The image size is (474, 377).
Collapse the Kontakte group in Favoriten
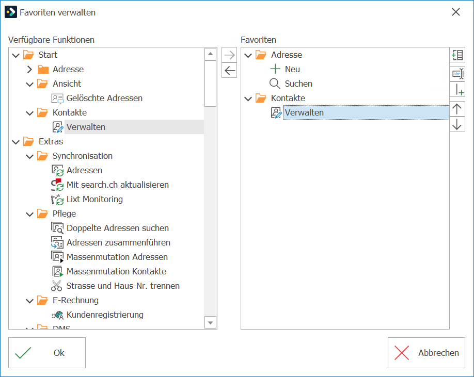[248, 99]
